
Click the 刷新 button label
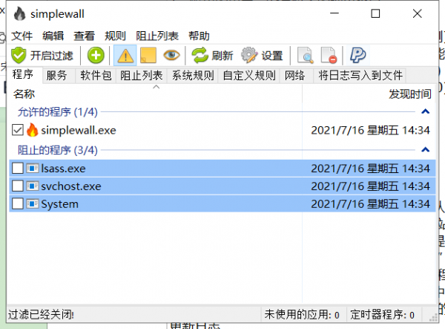(x=222, y=56)
